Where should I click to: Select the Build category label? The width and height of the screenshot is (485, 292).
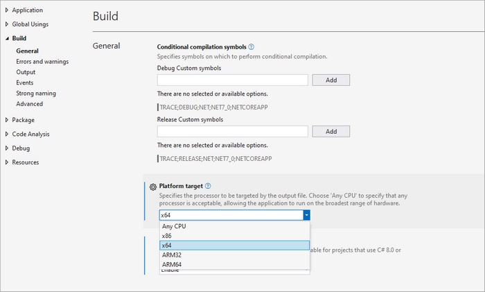pyautogui.click(x=19, y=38)
